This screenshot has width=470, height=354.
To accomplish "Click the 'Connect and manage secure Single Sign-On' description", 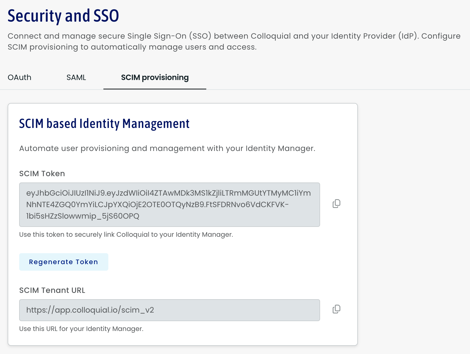I will click(x=234, y=41).
